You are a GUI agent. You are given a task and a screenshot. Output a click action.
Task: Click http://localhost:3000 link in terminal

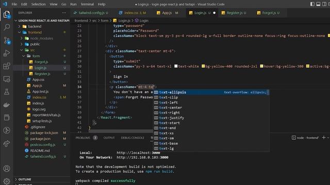point(138,153)
